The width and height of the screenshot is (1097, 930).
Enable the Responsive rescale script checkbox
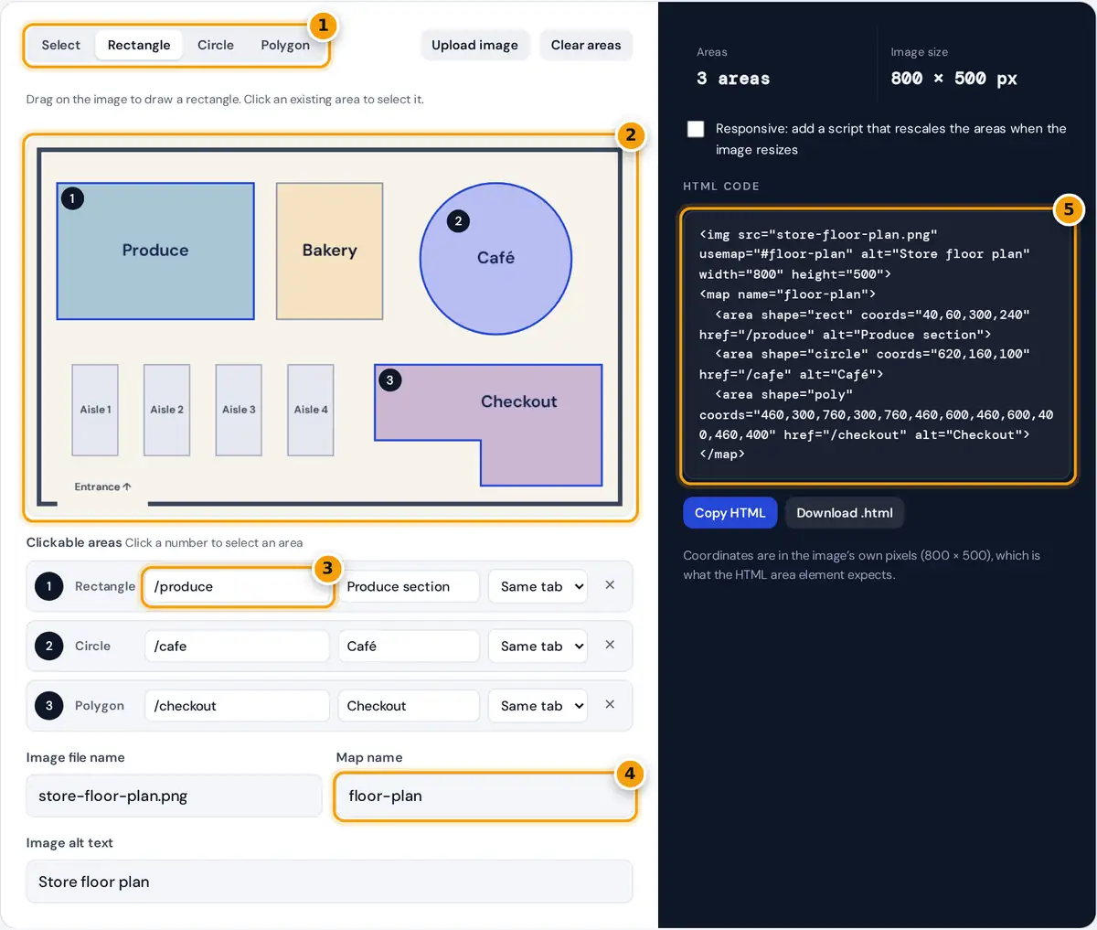point(696,129)
